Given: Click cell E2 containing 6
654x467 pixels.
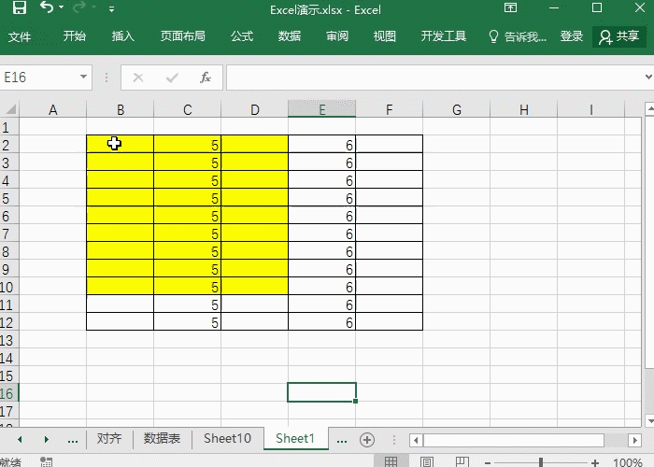Looking at the screenshot, I should click(x=321, y=144).
